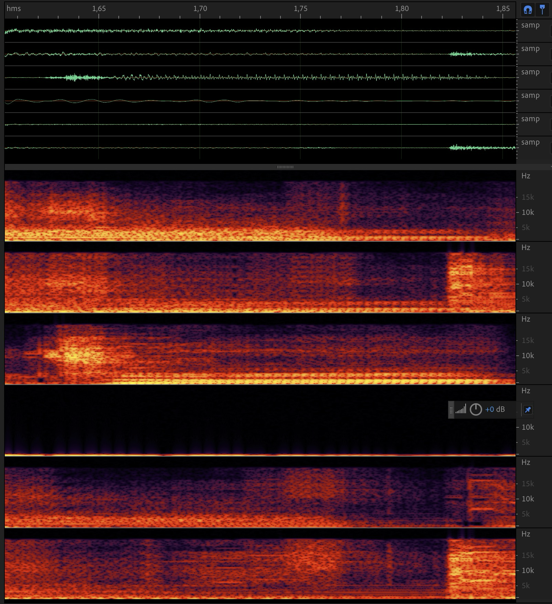The height and width of the screenshot is (604, 552).
Task: Click the blue marker icon beside the magnet
Action: pyautogui.click(x=543, y=10)
